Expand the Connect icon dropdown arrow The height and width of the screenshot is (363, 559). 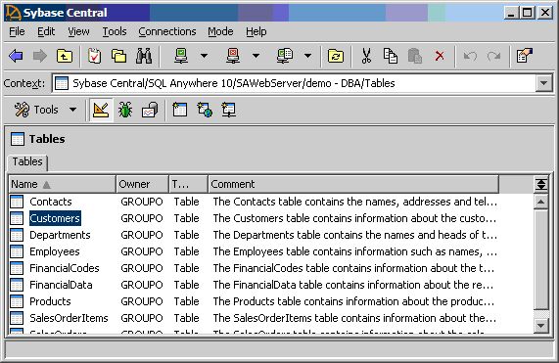[204, 56]
